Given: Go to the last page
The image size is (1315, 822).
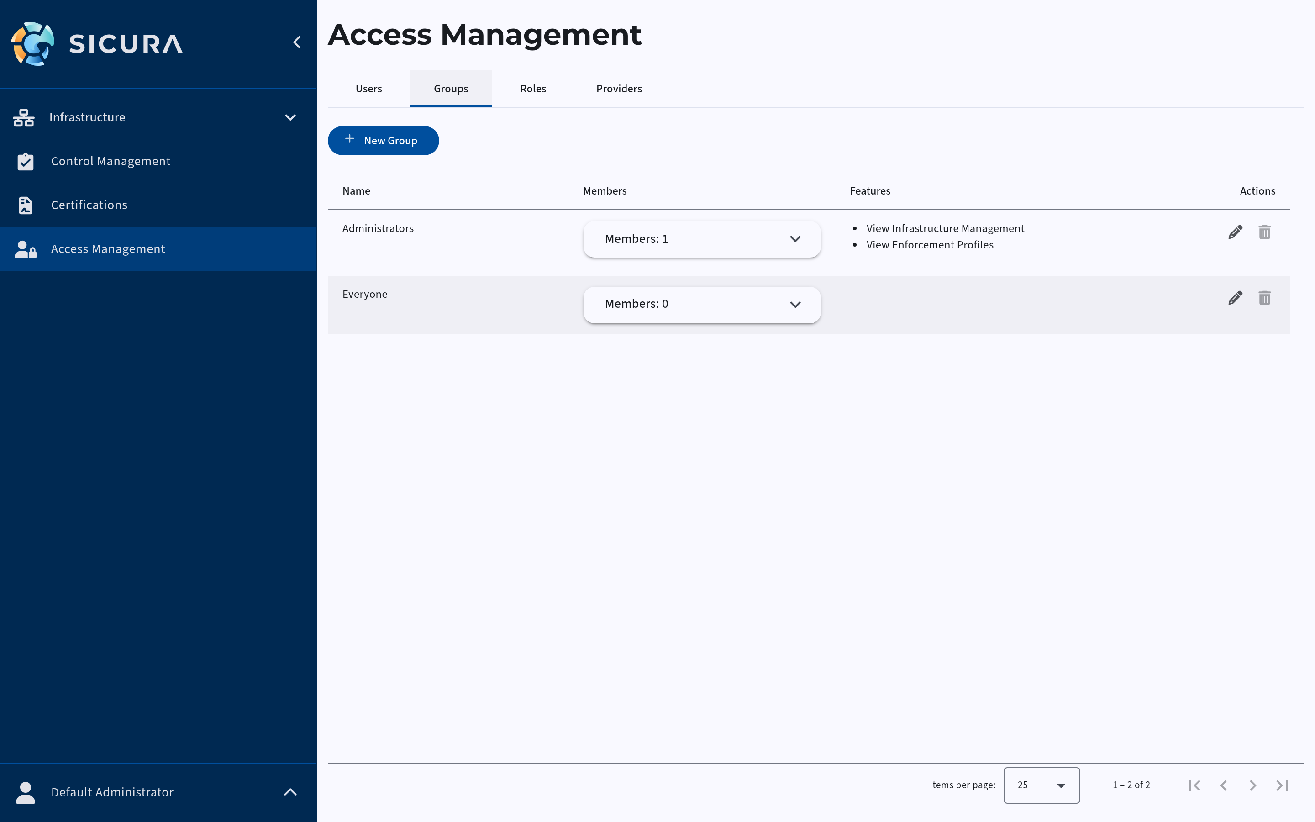Looking at the screenshot, I should (1282, 785).
